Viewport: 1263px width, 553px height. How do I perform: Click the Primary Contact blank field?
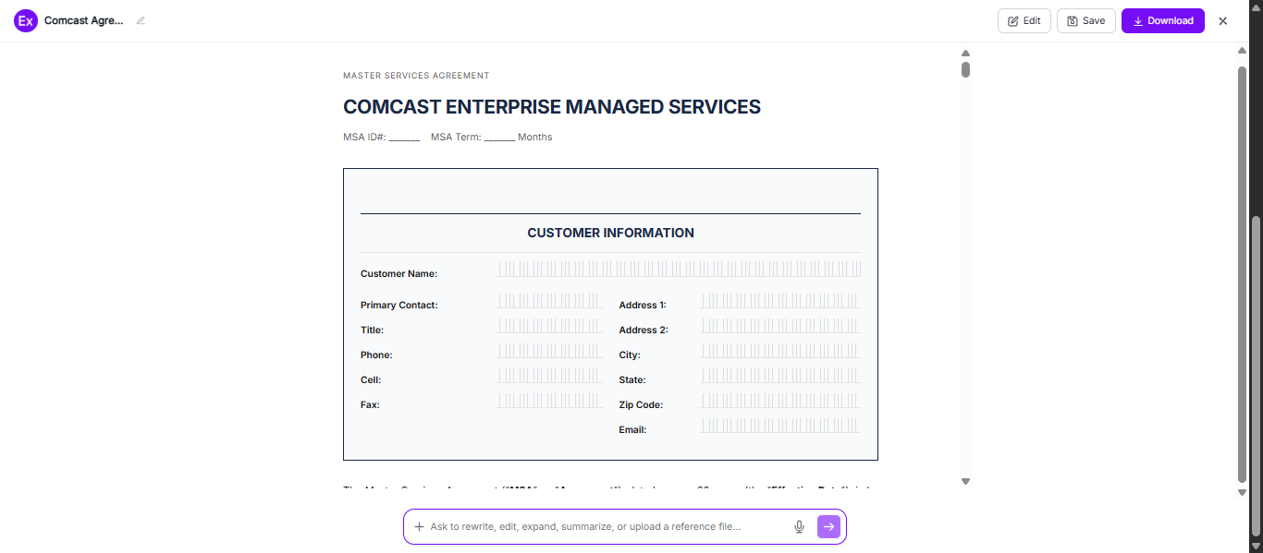(x=549, y=301)
